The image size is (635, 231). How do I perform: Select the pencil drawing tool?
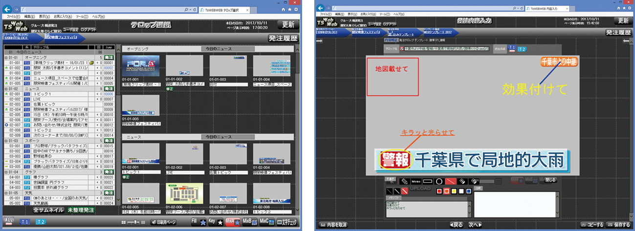[x=404, y=181]
